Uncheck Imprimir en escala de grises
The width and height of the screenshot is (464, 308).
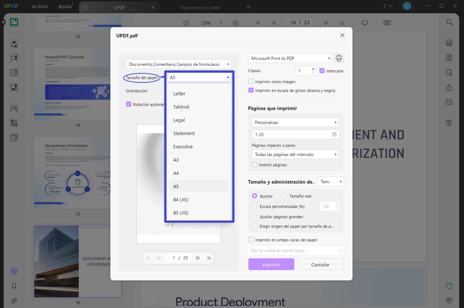(251, 90)
